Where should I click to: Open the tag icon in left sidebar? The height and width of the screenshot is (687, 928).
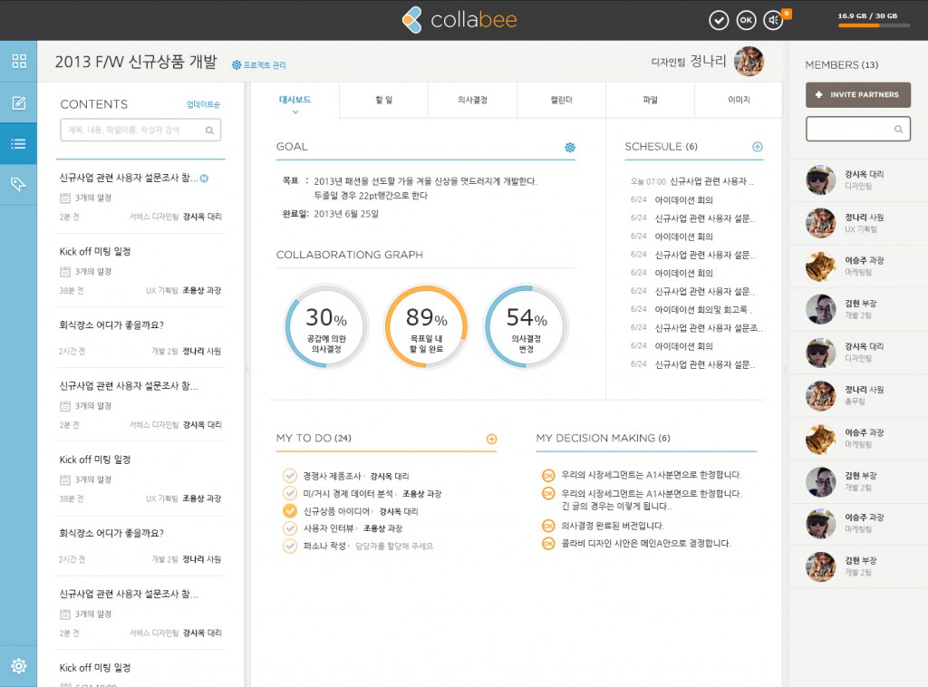click(x=18, y=184)
